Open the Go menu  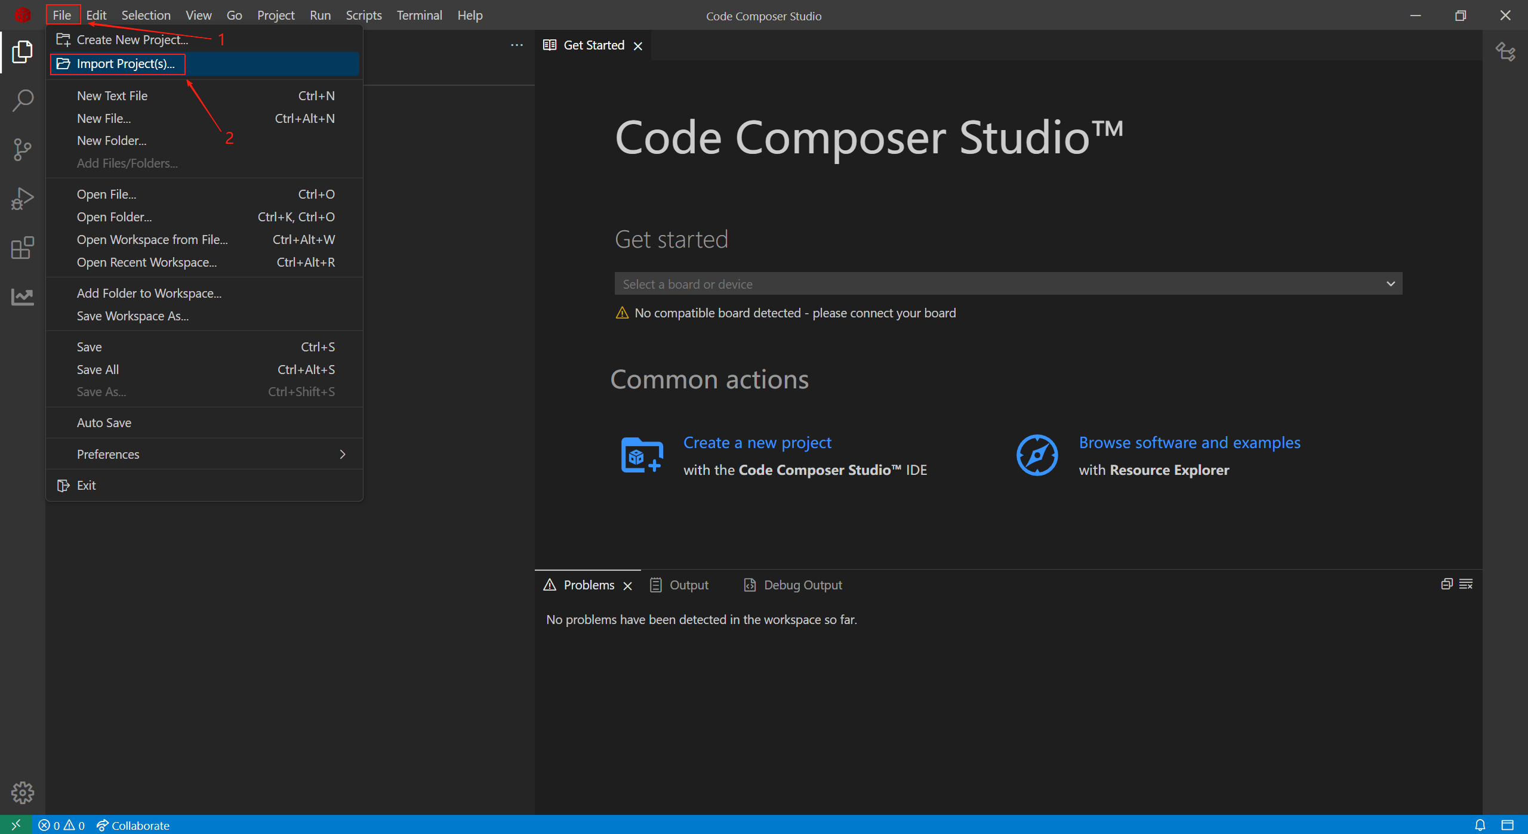pyautogui.click(x=235, y=16)
